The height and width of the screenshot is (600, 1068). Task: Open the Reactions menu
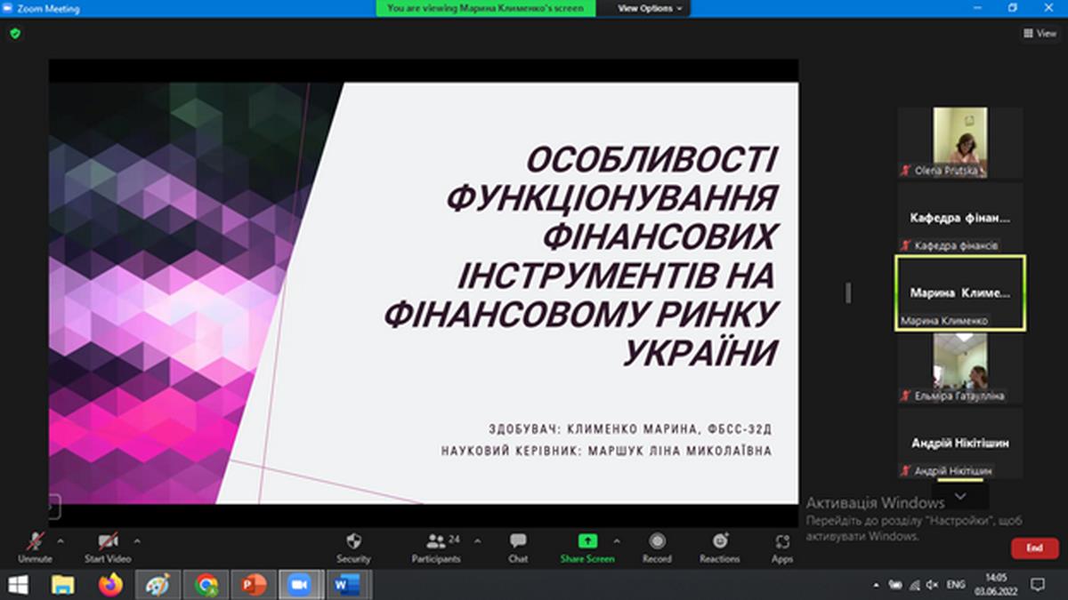click(x=719, y=541)
